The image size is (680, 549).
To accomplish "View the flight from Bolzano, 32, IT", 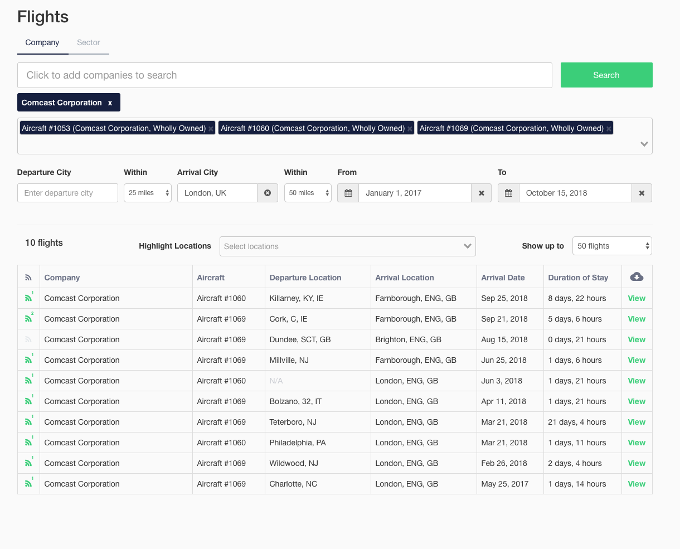I will point(637,401).
